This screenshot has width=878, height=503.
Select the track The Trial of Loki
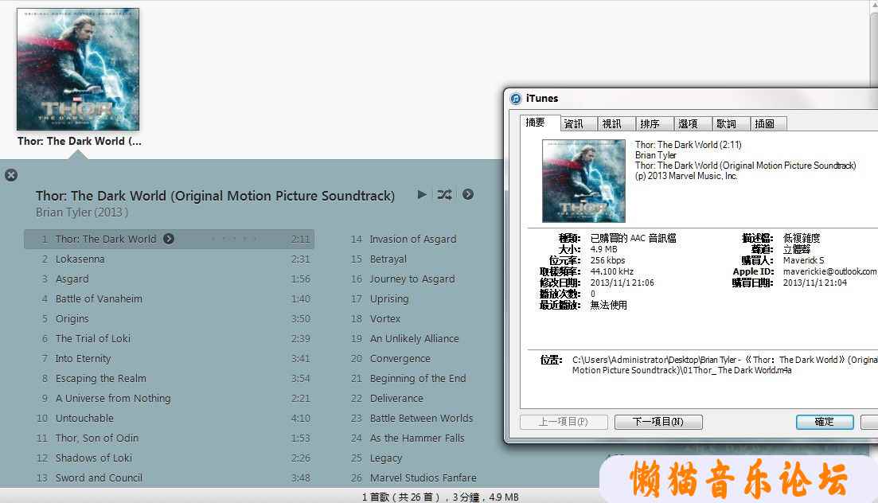(x=169, y=339)
